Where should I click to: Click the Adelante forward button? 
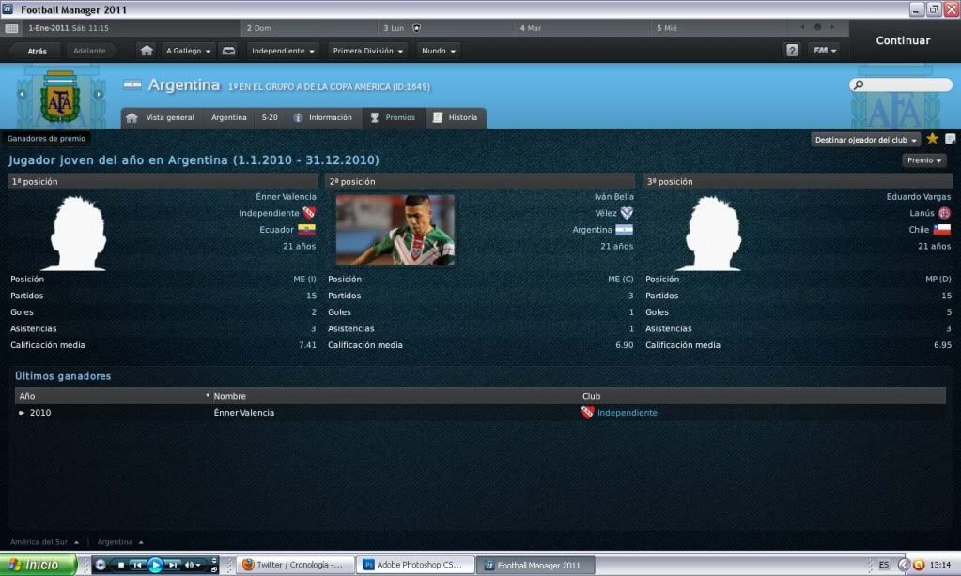click(x=89, y=51)
